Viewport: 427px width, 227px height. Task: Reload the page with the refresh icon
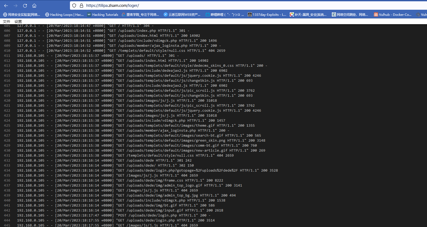[25, 6]
